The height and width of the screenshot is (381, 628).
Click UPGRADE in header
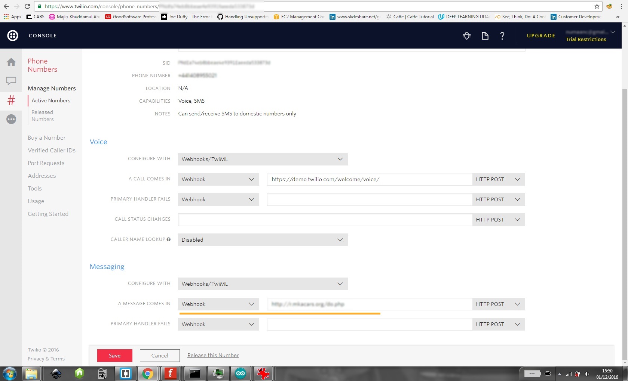[541, 36]
